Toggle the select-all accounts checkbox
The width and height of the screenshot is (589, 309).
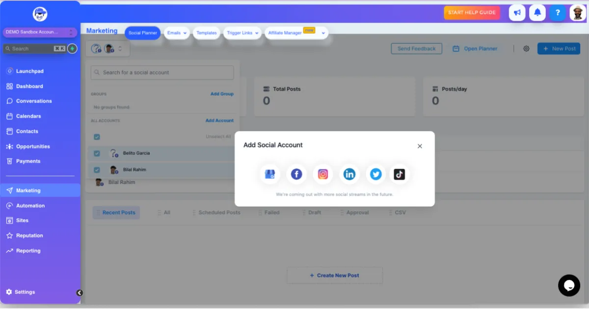pos(97,137)
